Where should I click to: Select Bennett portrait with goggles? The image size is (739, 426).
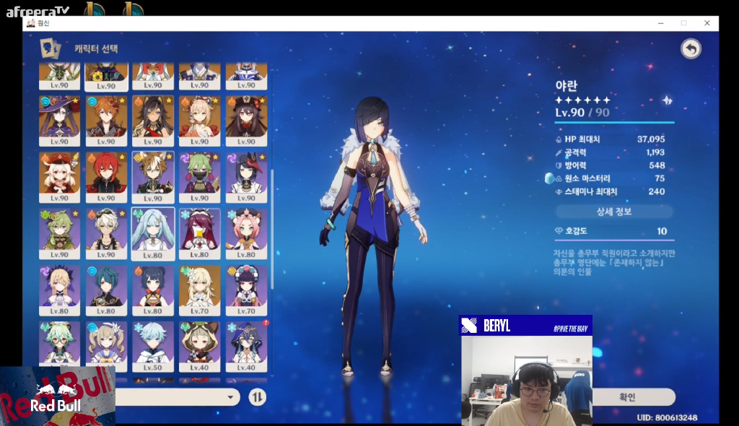(x=106, y=234)
